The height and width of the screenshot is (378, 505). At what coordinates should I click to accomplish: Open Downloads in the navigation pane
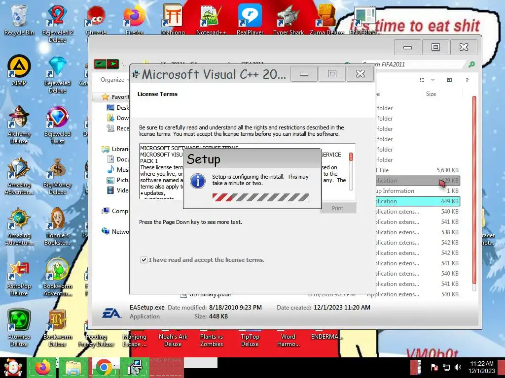point(118,118)
